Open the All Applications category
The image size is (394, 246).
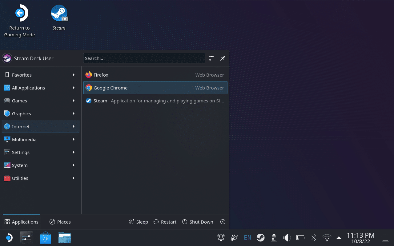(x=41, y=88)
